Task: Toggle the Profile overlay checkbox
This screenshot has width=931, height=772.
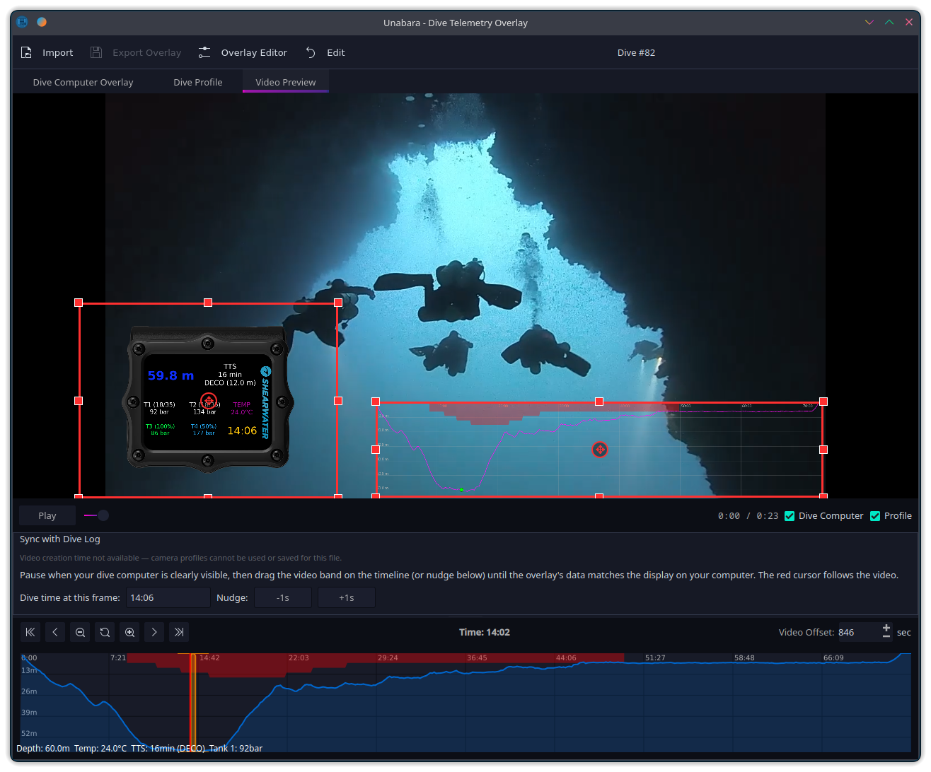Action: [x=875, y=516]
